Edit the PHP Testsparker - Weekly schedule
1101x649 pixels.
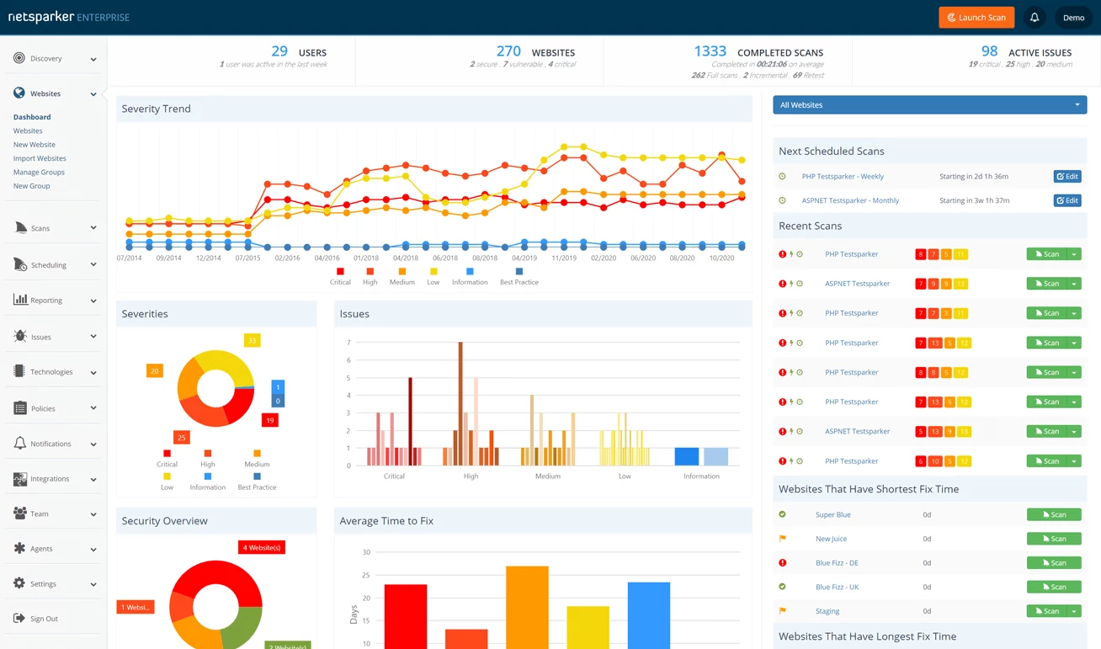pos(1067,177)
